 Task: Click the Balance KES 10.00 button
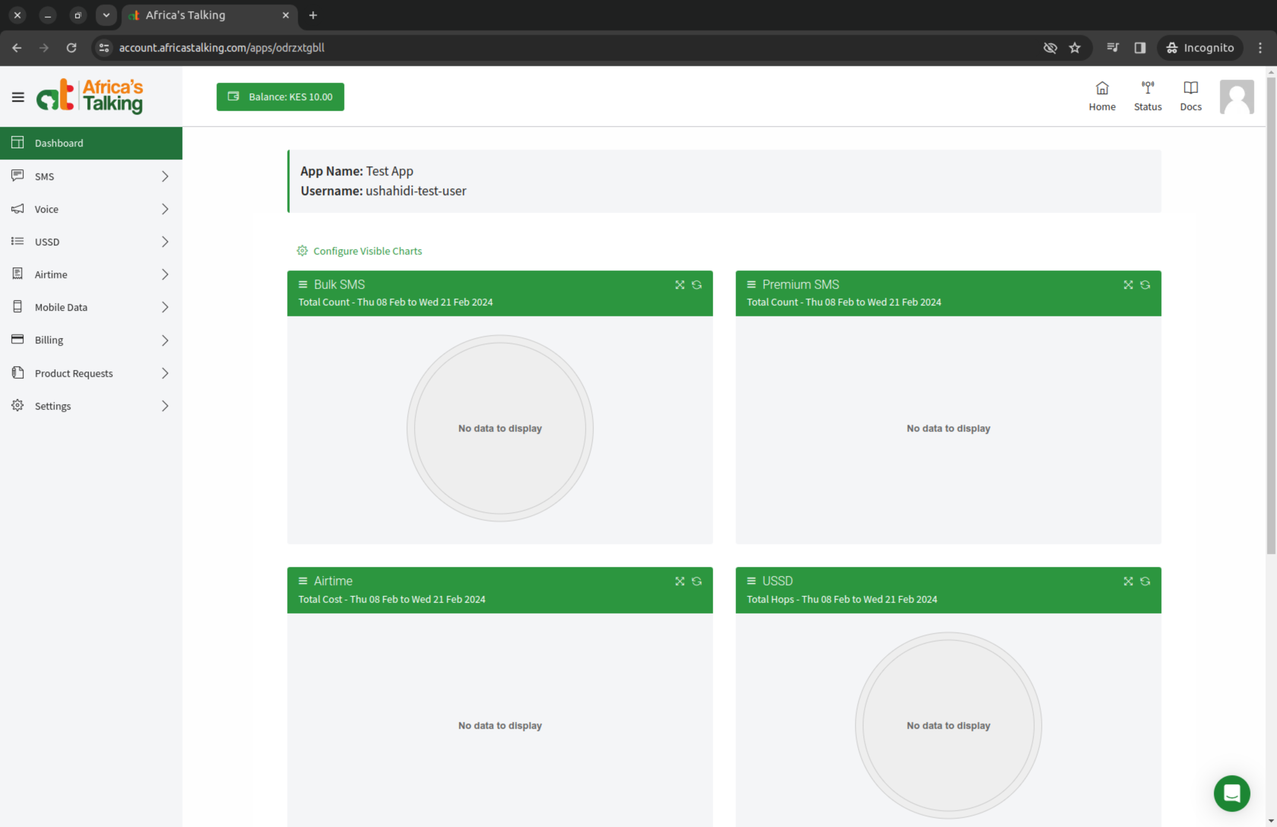pyautogui.click(x=280, y=97)
